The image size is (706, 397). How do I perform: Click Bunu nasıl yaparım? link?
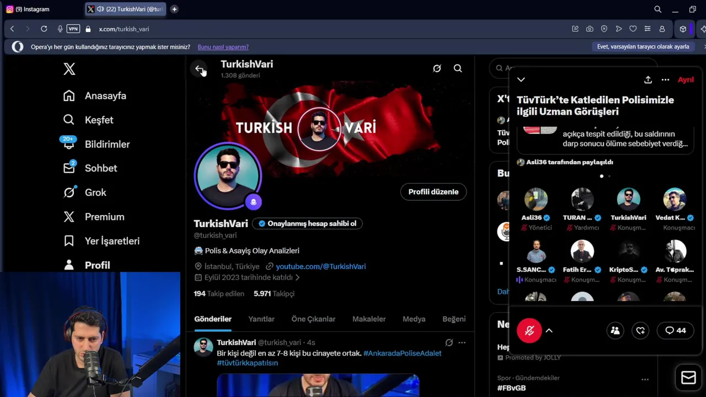223,47
